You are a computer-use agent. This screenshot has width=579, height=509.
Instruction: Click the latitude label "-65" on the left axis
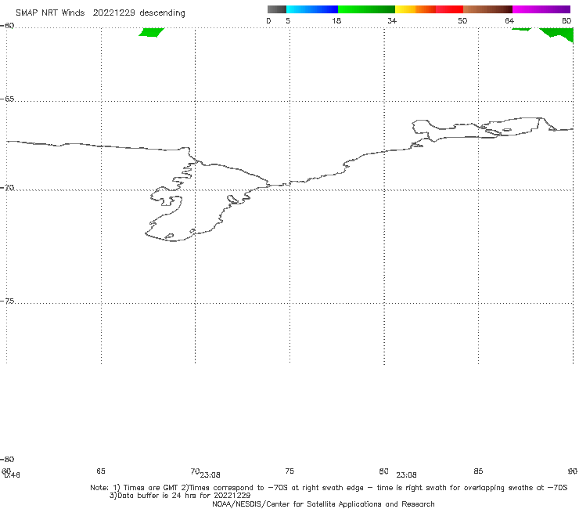click(7, 99)
